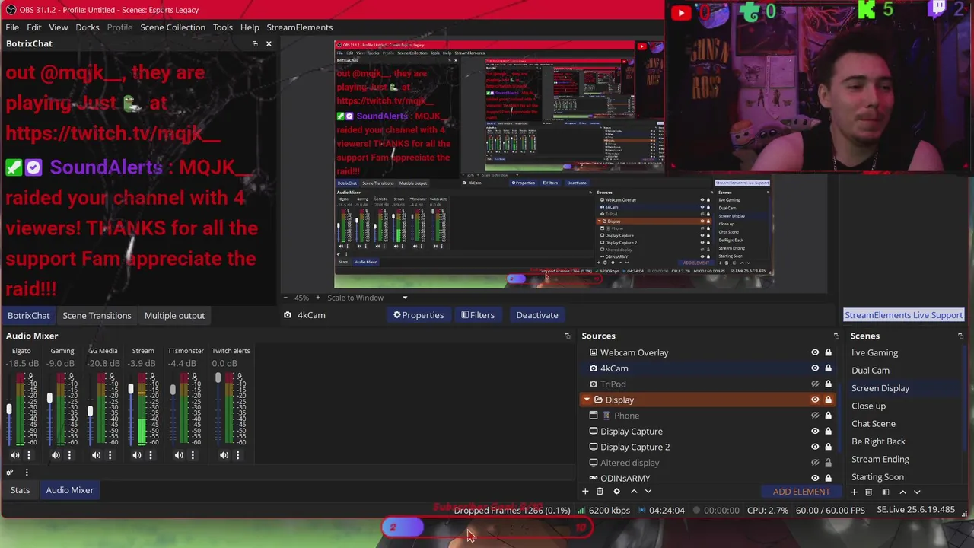Unlock the Altered display source

coord(829,463)
